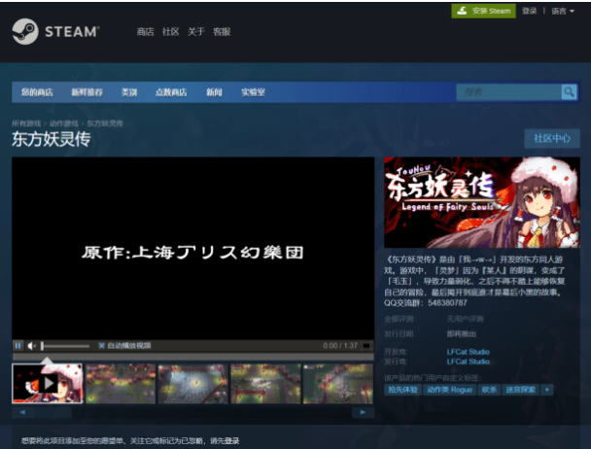Adjust the video volume slider
The width and height of the screenshot is (591, 449).
[x=65, y=346]
